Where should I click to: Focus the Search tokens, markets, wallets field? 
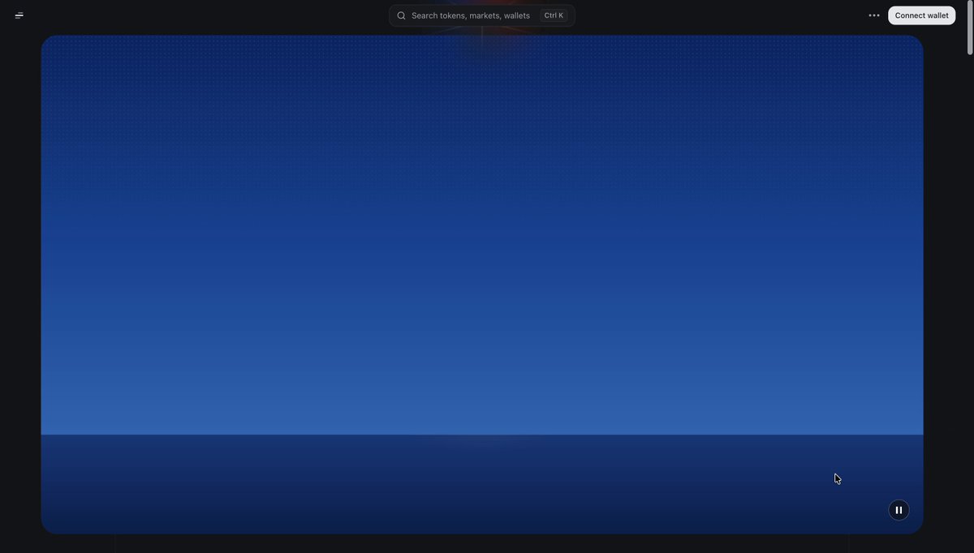(x=482, y=15)
